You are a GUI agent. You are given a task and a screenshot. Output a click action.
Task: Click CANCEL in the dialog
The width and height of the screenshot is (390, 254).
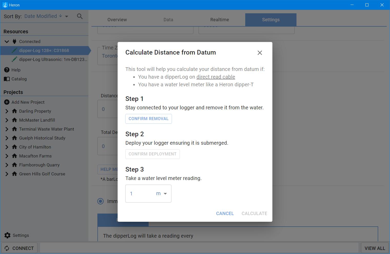point(225,214)
